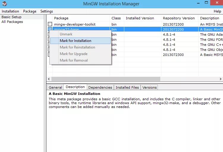The height and width of the screenshot is (152, 223).
Task: Click 'A Basic MSYS' description cell
Action: pyautogui.click(x=211, y=55)
